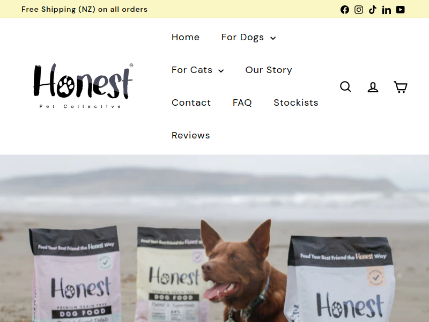Open the YouTube social link
The image size is (429, 322).
400,10
